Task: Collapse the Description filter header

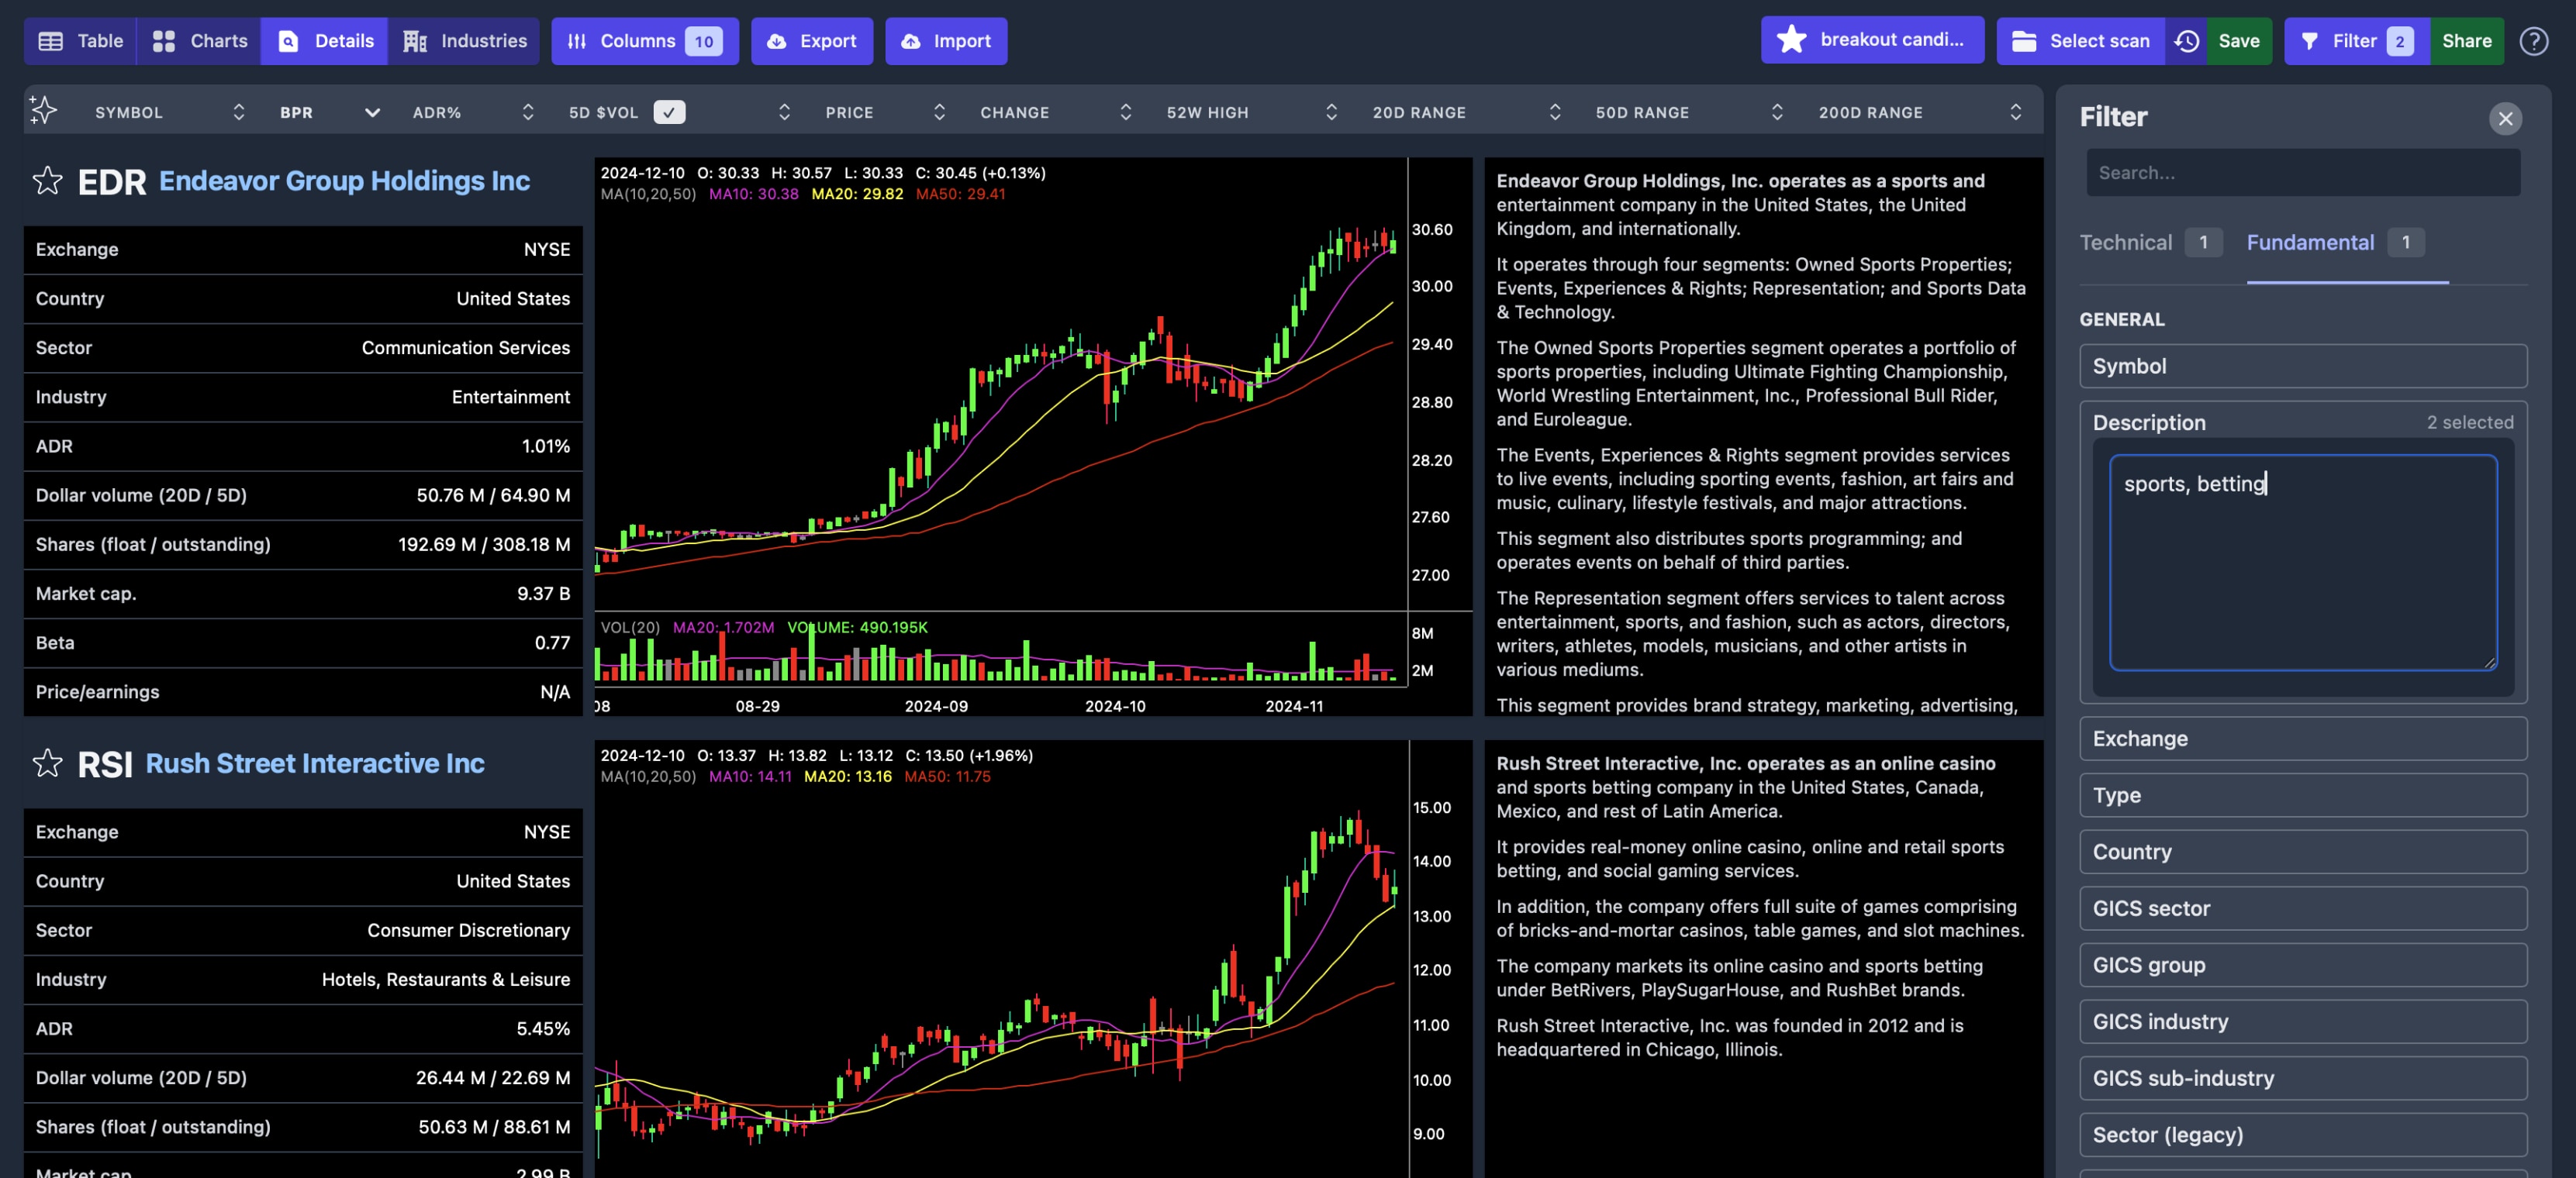Action: coord(2303,422)
